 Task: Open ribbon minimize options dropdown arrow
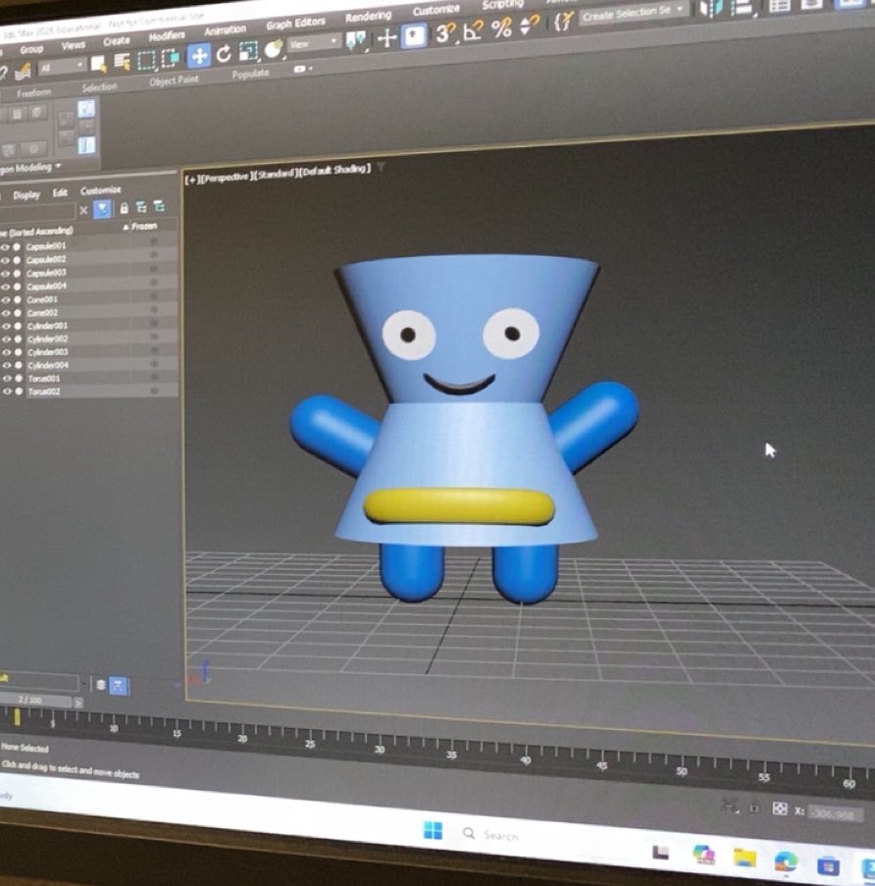pyautogui.click(x=311, y=69)
